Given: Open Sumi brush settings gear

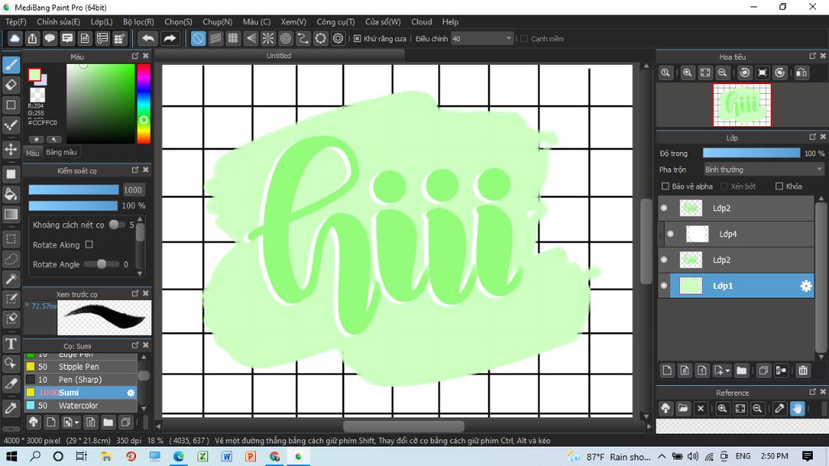Looking at the screenshot, I should tap(130, 392).
